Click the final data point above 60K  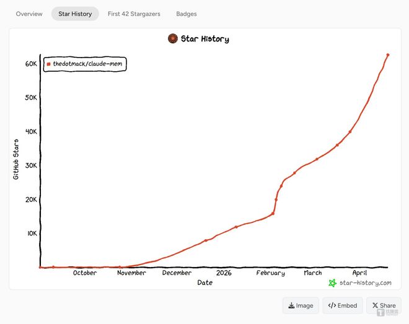tap(388, 55)
